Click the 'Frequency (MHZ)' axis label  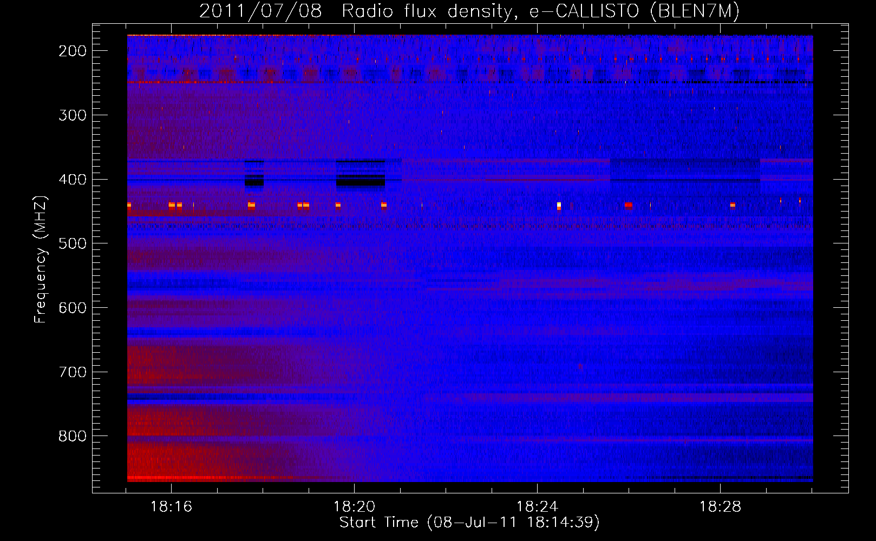(41, 259)
